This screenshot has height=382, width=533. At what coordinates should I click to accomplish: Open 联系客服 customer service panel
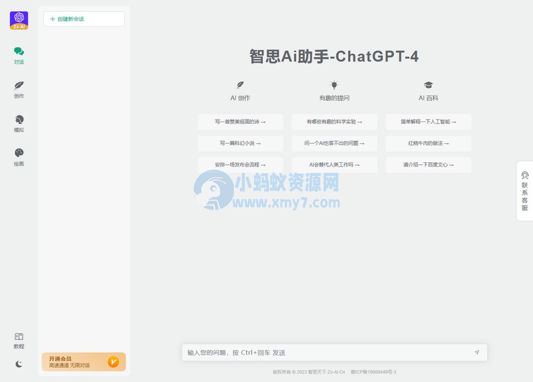coord(525,191)
